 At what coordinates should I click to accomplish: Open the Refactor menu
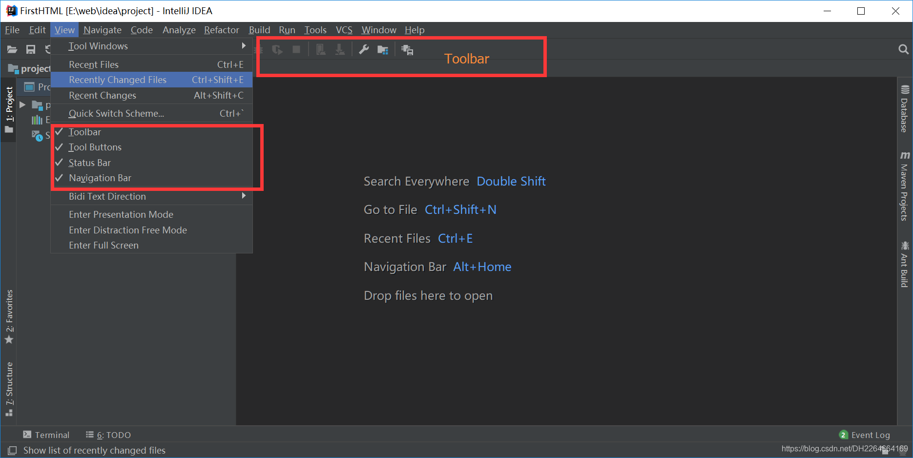tap(222, 30)
